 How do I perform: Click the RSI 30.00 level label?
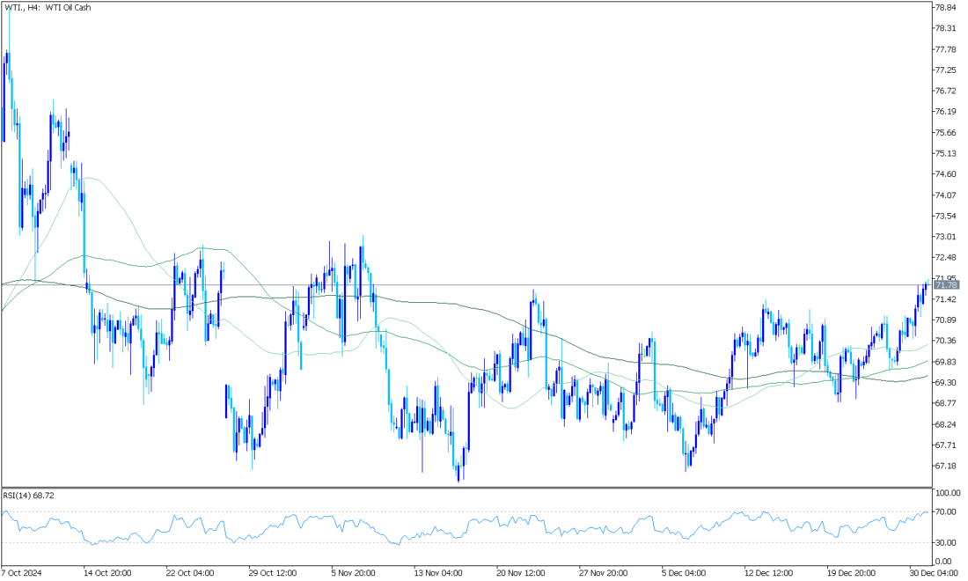pyautogui.click(x=945, y=543)
